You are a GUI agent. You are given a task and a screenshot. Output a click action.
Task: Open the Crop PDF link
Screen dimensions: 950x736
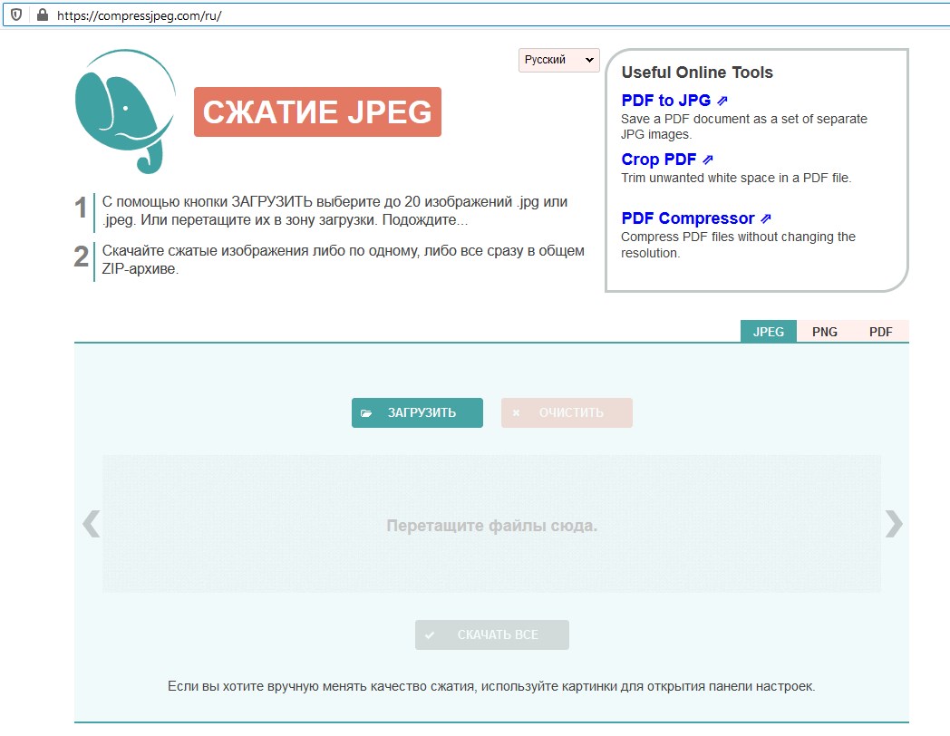(x=667, y=160)
